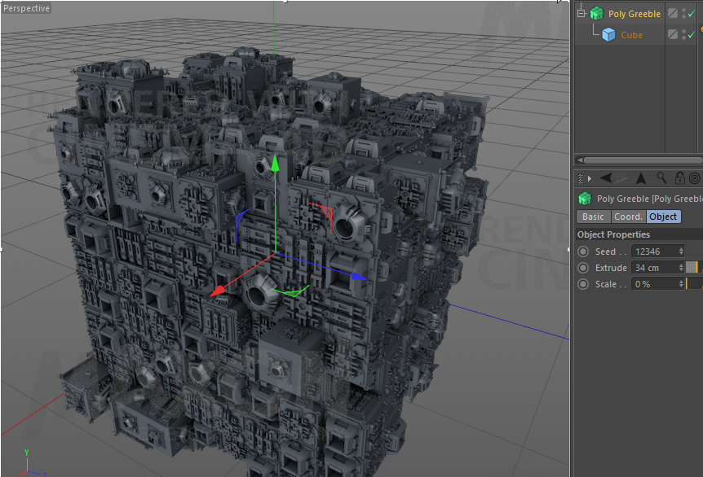The image size is (703, 477).
Task: Click the green plane handle of the gizmo
Action: click(292, 291)
